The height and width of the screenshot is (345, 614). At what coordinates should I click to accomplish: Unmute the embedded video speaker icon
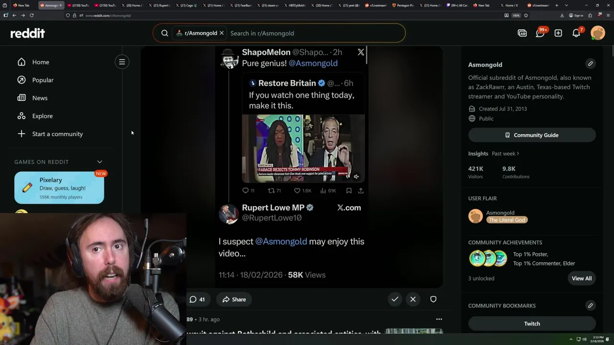click(x=356, y=177)
